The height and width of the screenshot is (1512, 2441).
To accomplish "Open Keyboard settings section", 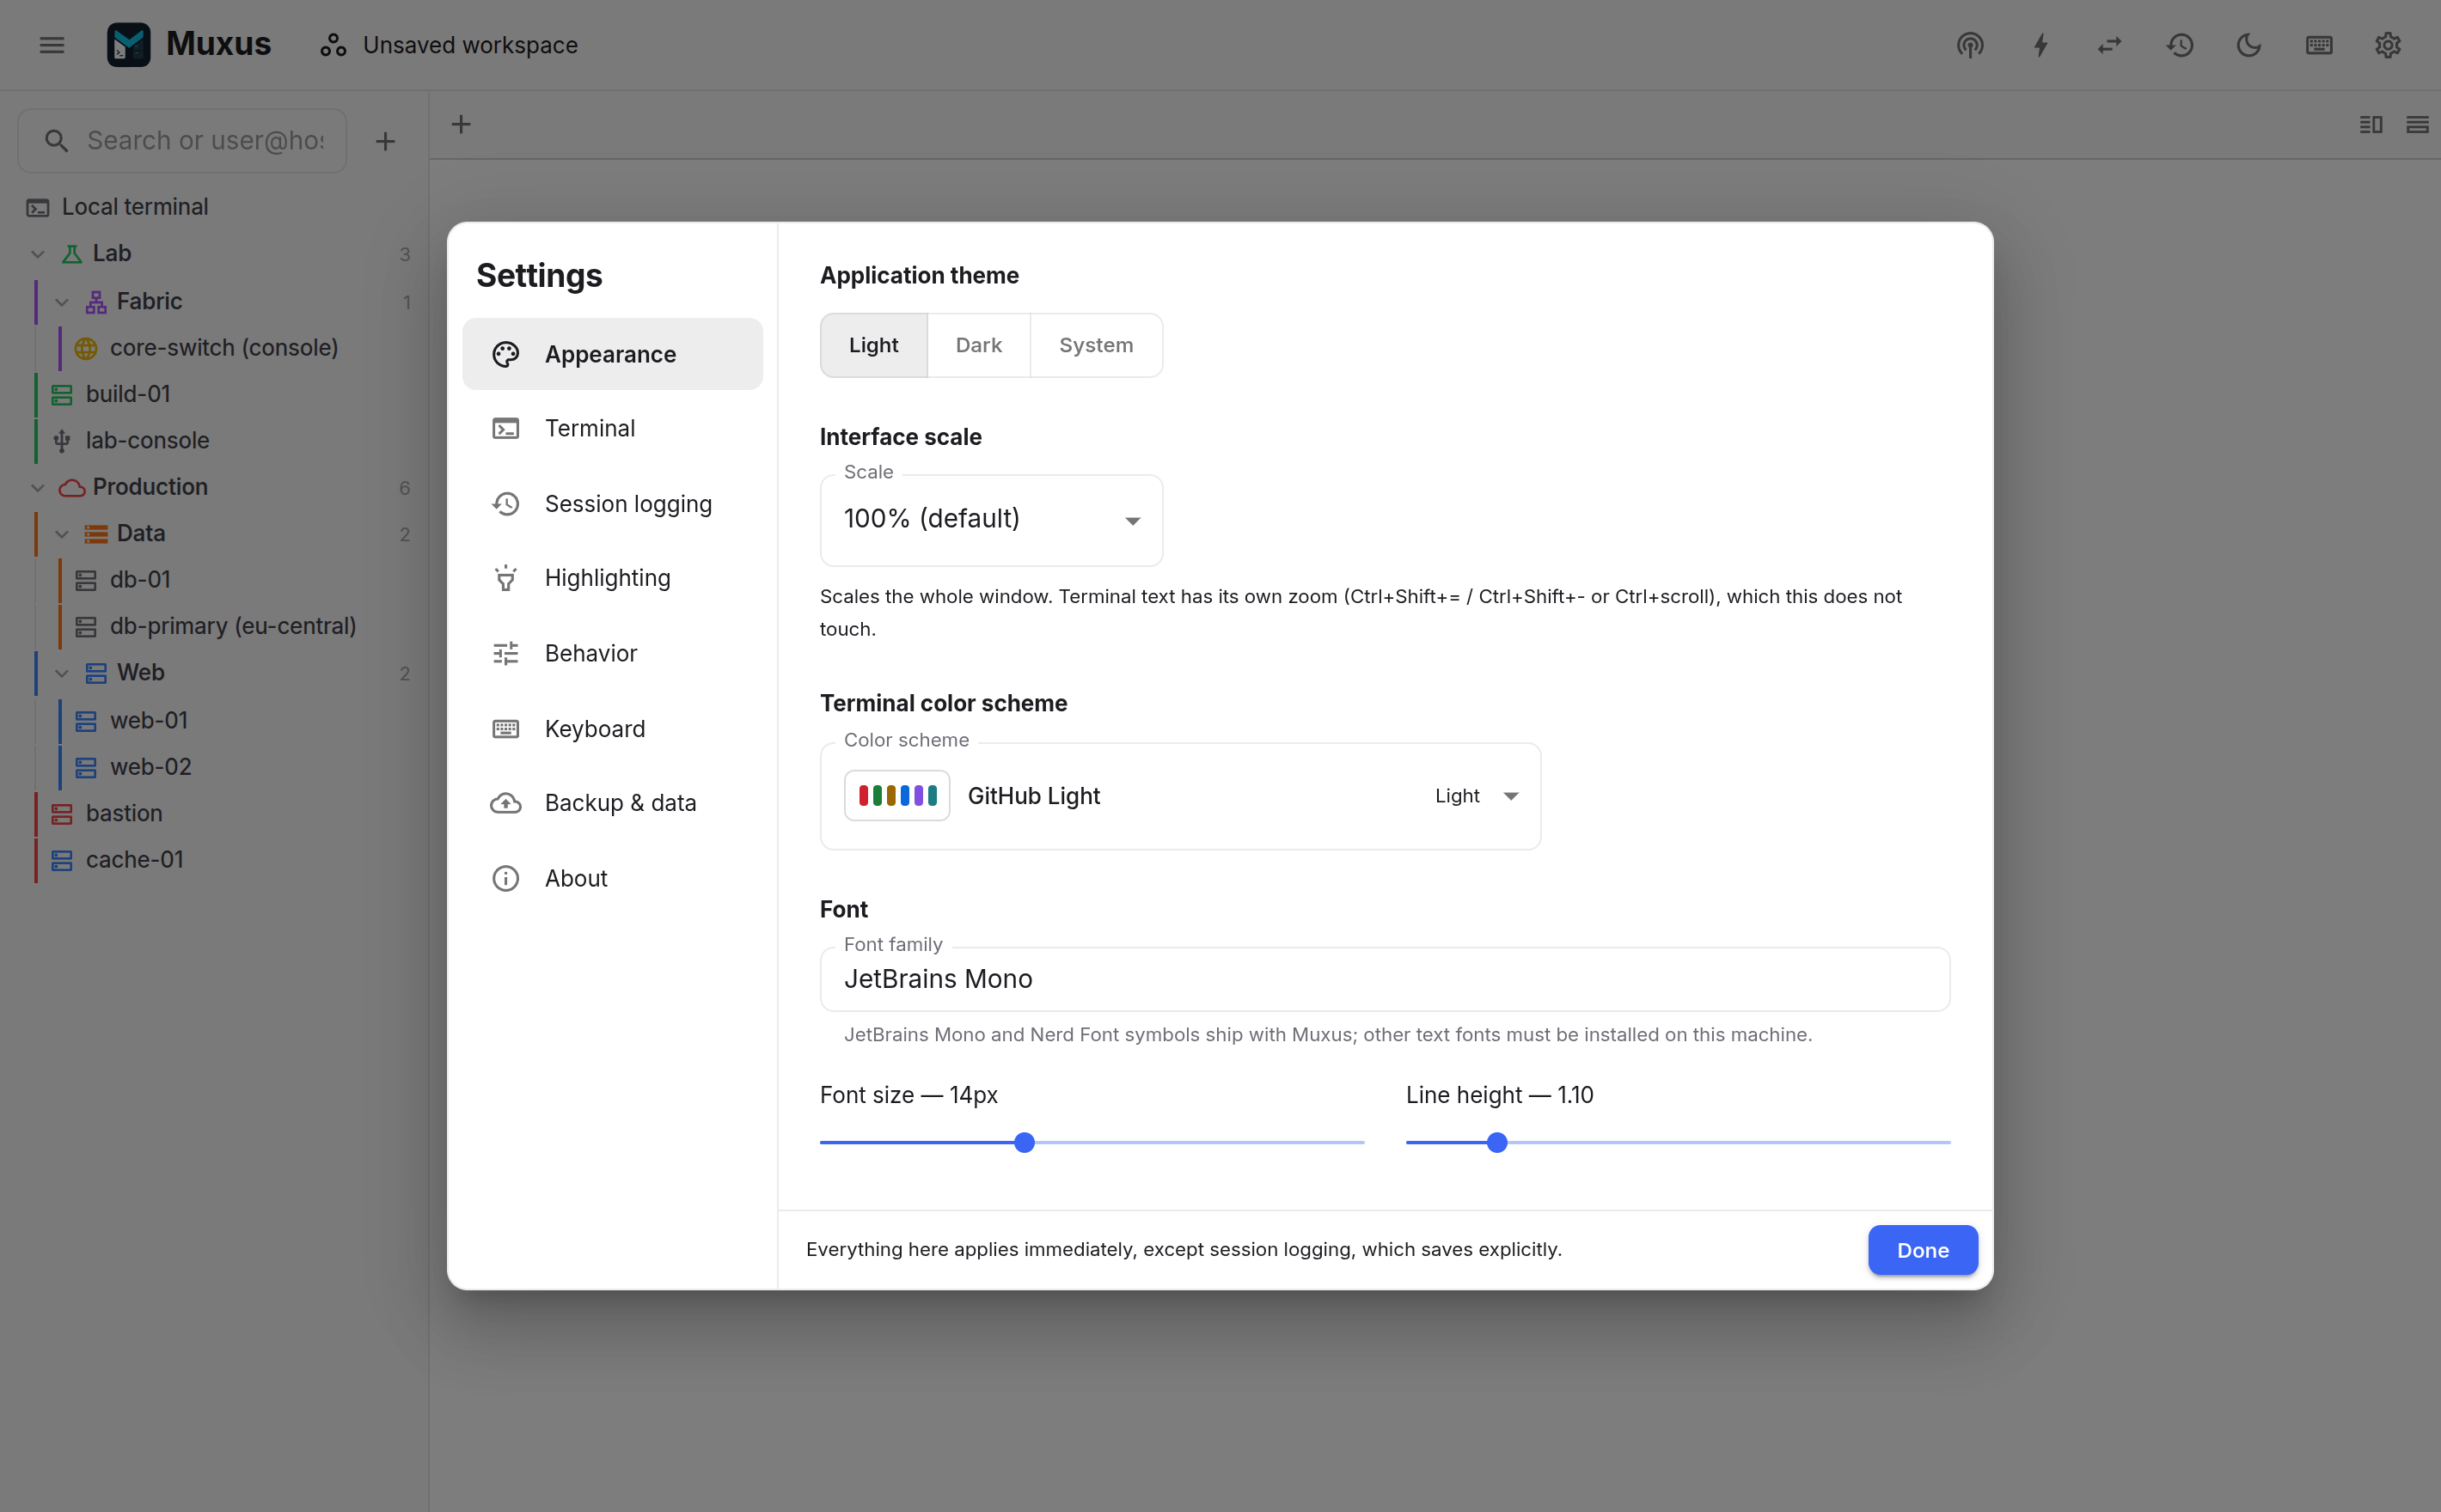I will [612, 729].
